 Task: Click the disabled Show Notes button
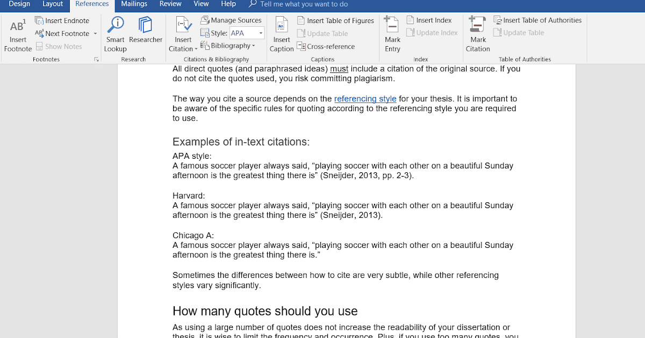click(x=59, y=46)
